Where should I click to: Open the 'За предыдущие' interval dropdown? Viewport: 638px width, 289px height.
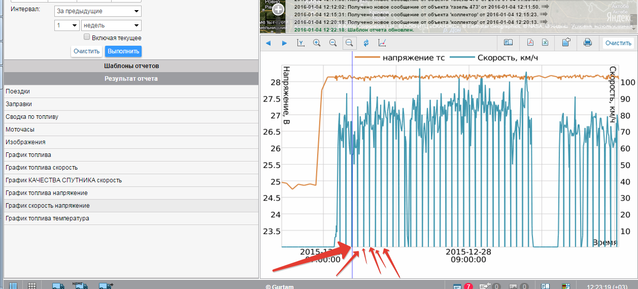[97, 11]
